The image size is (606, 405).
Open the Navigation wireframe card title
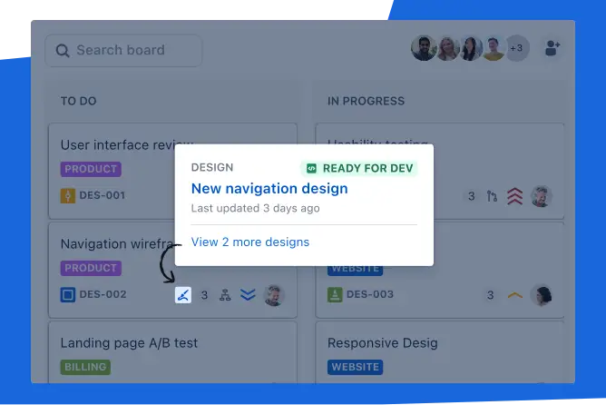117,243
